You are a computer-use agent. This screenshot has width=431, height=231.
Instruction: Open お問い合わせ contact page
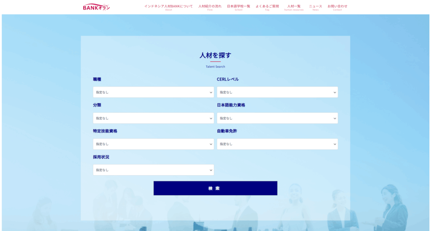point(337,7)
